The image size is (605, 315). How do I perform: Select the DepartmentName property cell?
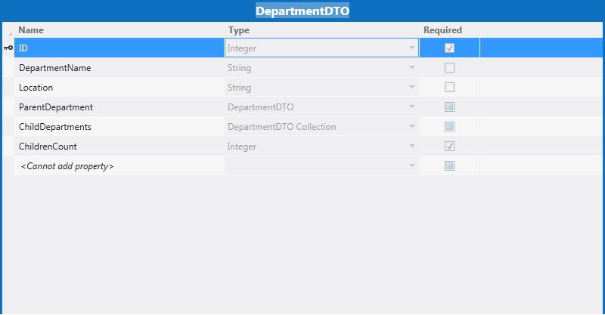pyautogui.click(x=119, y=68)
